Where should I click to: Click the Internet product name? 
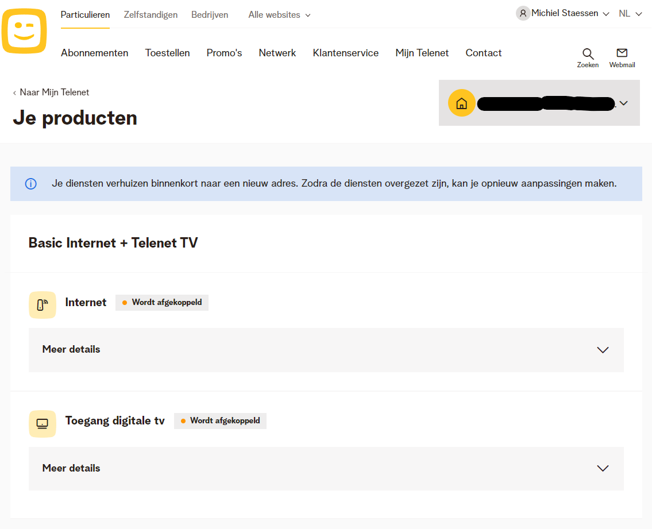[86, 302]
